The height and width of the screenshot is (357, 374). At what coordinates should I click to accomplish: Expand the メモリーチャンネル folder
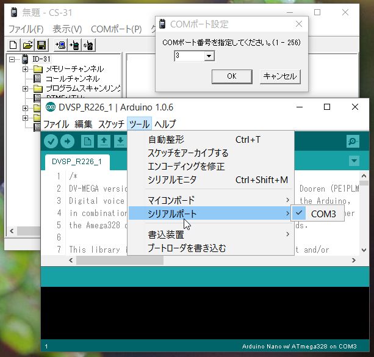tap(25, 69)
